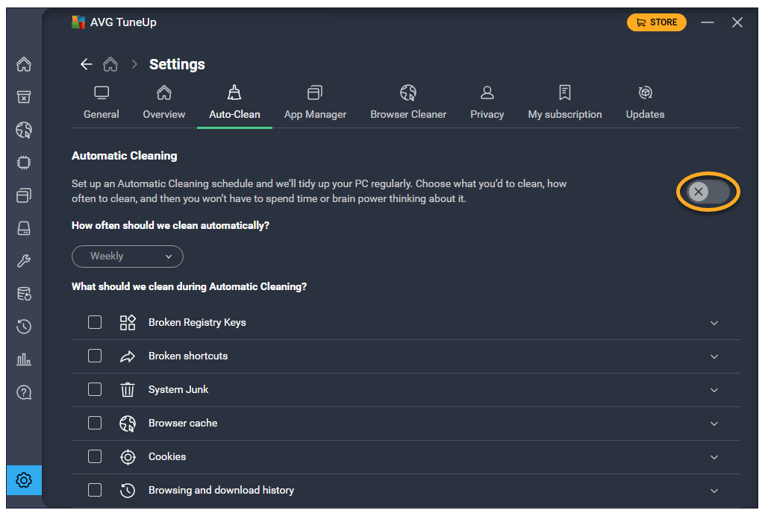The width and height of the screenshot is (765, 516).
Task: Switch to the App Manager tab
Action: pyautogui.click(x=315, y=103)
